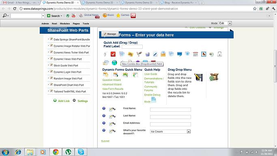This screenshot has height=156, width=277.
Task: Click the page vertical scrollbar thumb
Action: coord(275,67)
